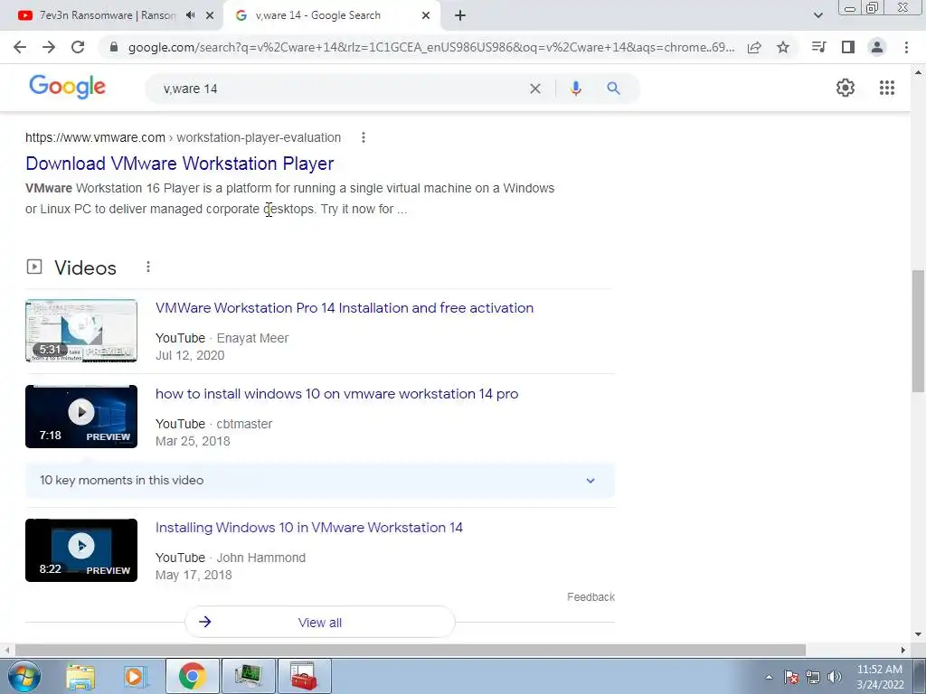Close the Google Search tab
This screenshot has width=926, height=694.
click(426, 15)
